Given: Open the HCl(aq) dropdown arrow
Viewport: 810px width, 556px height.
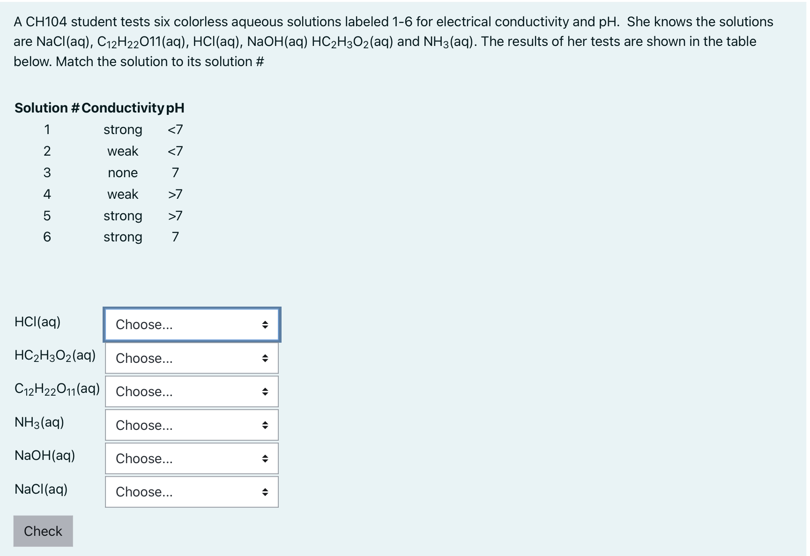Looking at the screenshot, I should [266, 324].
